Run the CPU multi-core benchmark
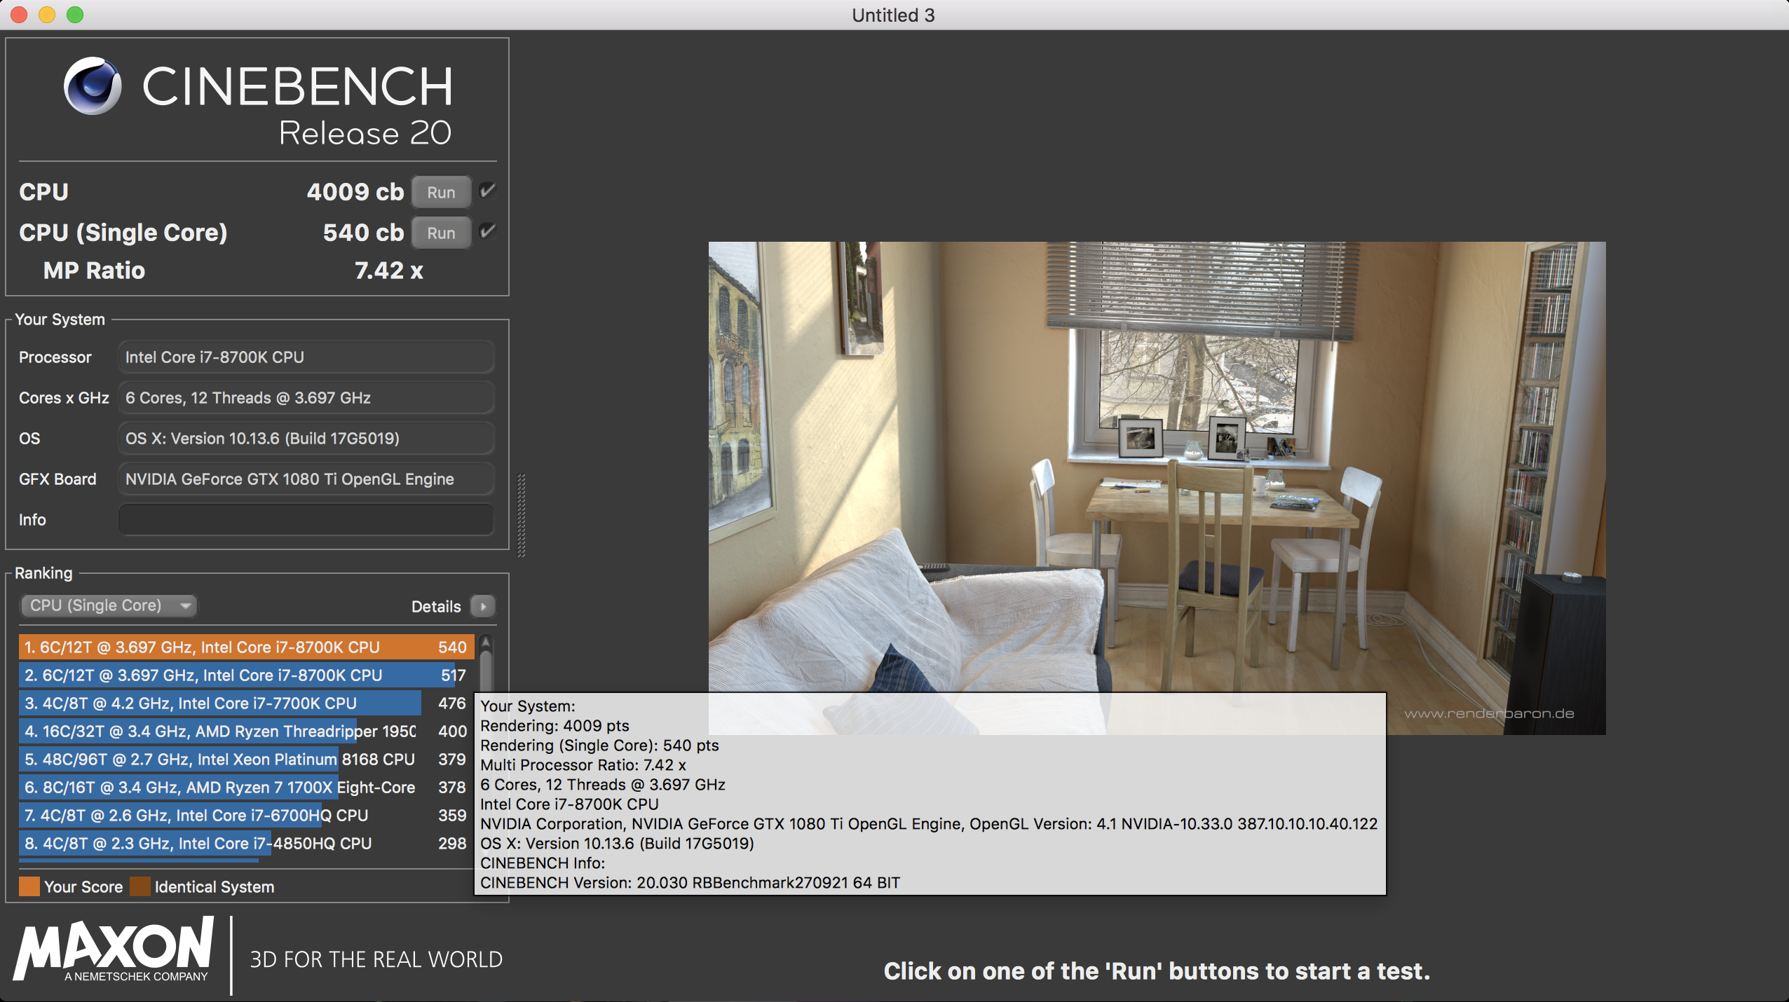Viewport: 1789px width, 1002px height. 441,192
